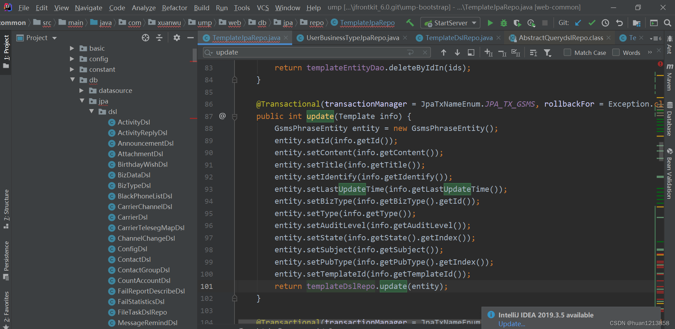This screenshot has width=675, height=329.
Task: Expand the basic folder
Action: tap(72, 48)
